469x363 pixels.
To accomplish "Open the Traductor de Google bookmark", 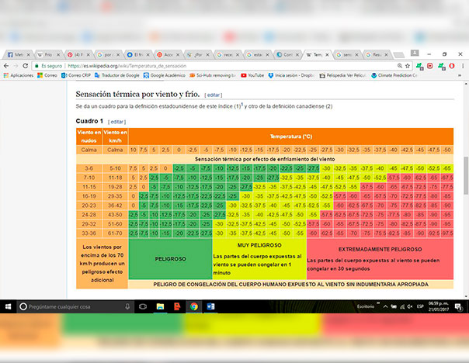I will [x=116, y=76].
